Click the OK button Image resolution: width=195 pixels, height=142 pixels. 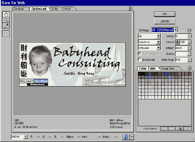(165, 14)
